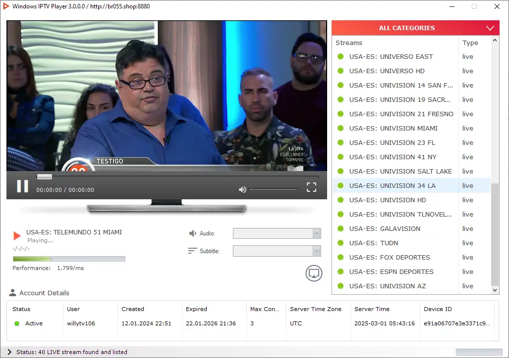This screenshot has width=509, height=358.
Task: Click the green dot beside UNIVISION 21 FRESNO
Action: (340, 114)
